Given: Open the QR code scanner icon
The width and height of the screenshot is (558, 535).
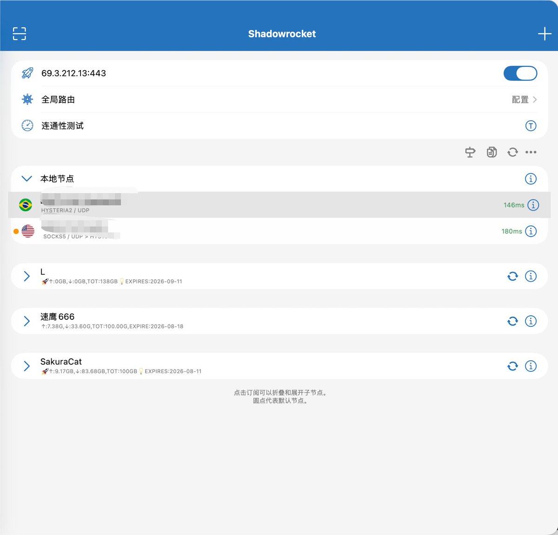Looking at the screenshot, I should pyautogui.click(x=19, y=33).
